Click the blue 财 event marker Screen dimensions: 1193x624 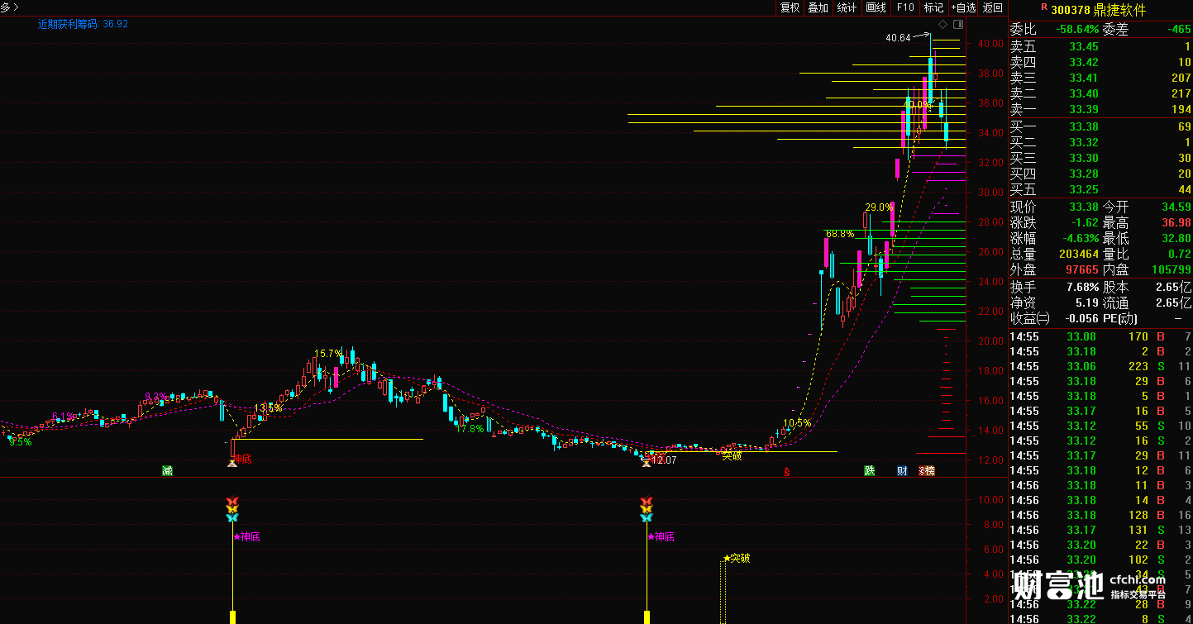(x=902, y=471)
